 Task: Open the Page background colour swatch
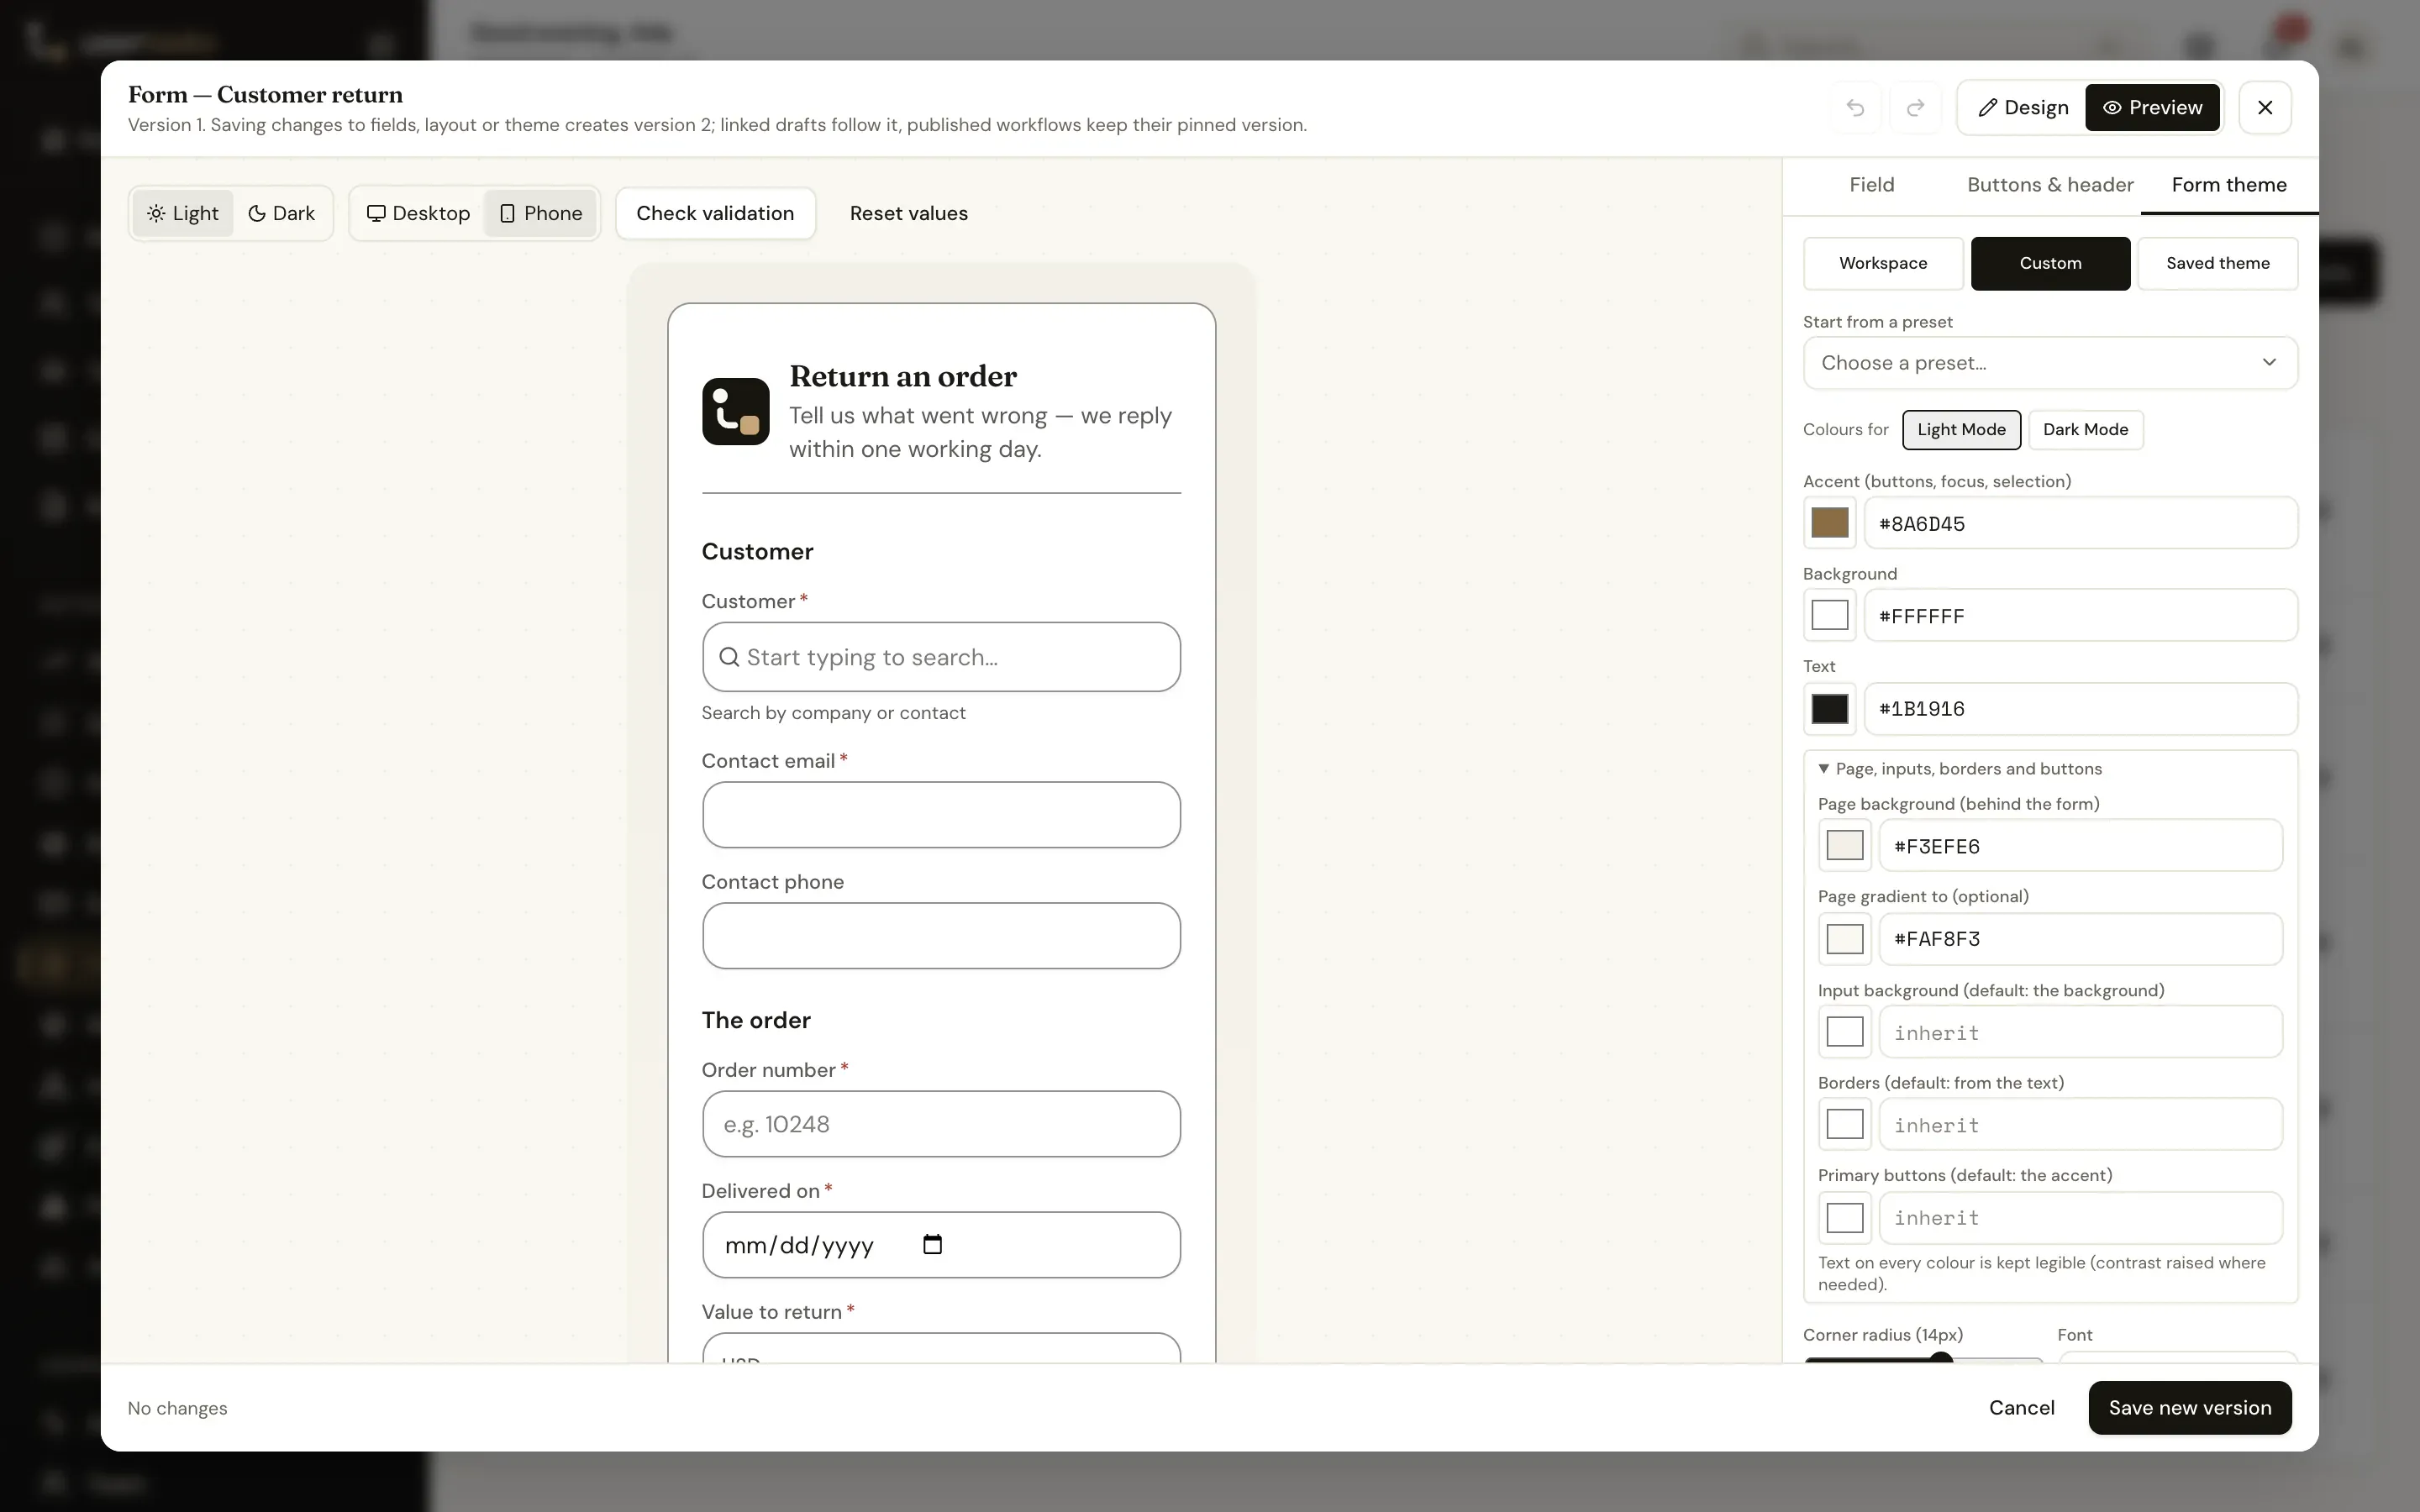pos(1845,846)
